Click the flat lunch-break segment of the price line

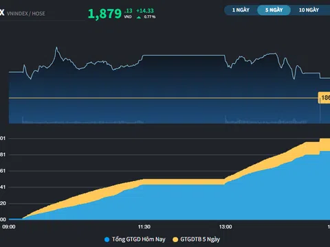(x=184, y=55)
